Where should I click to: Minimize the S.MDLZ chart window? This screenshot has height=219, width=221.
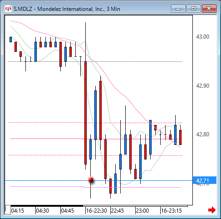click(178, 9)
